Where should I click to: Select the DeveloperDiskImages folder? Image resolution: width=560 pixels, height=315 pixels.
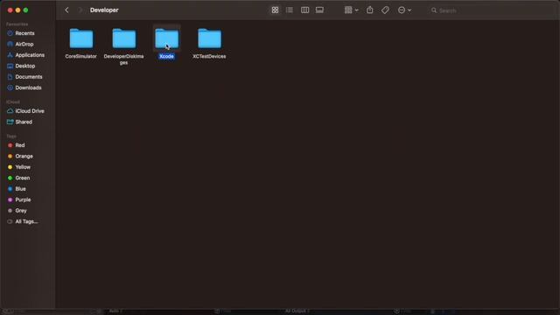[x=124, y=38]
